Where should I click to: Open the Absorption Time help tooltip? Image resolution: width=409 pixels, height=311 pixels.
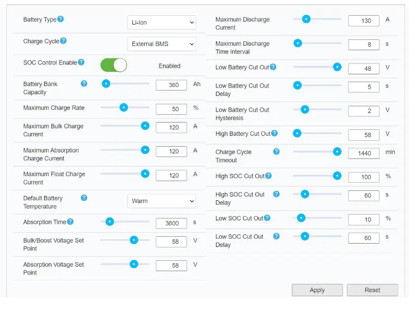[70, 222]
